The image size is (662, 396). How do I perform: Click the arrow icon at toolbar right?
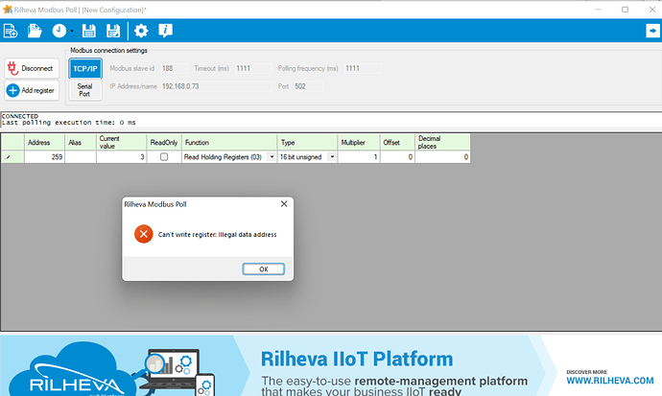coord(652,31)
